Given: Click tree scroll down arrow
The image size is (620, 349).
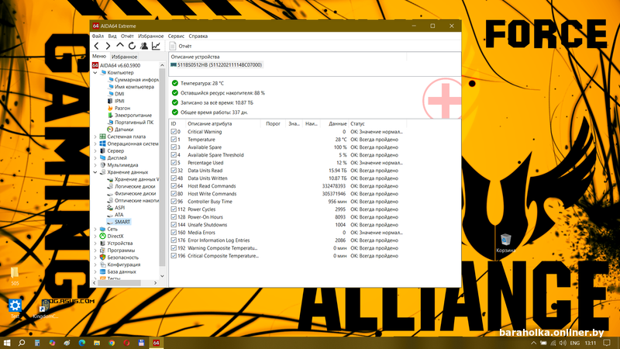Looking at the screenshot, I should click(162, 276).
